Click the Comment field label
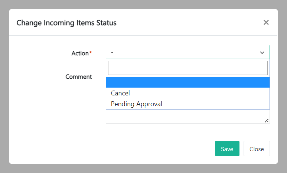This screenshot has width=287, height=173. [x=79, y=77]
